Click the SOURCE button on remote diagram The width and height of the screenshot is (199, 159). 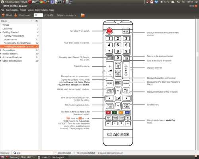[x=126, y=31]
